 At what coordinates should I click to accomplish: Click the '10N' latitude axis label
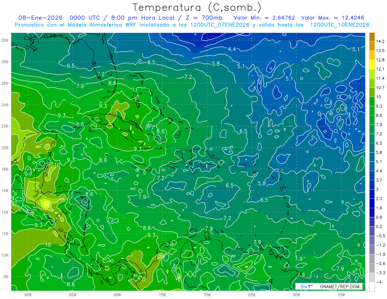(5, 255)
